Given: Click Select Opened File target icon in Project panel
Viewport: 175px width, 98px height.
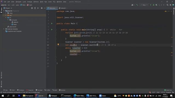Looking at the screenshot, I should 32,8.
